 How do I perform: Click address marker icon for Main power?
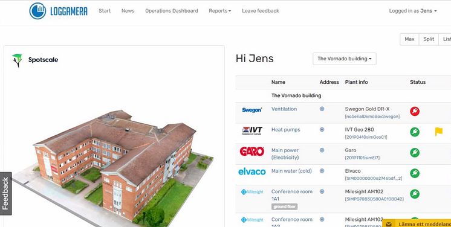322,150
